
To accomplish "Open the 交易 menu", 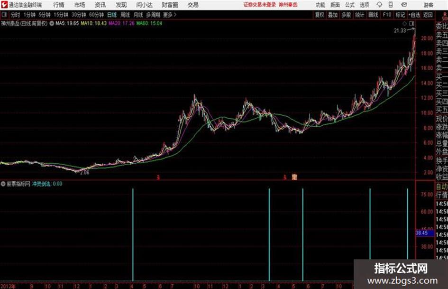I will (193, 5).
